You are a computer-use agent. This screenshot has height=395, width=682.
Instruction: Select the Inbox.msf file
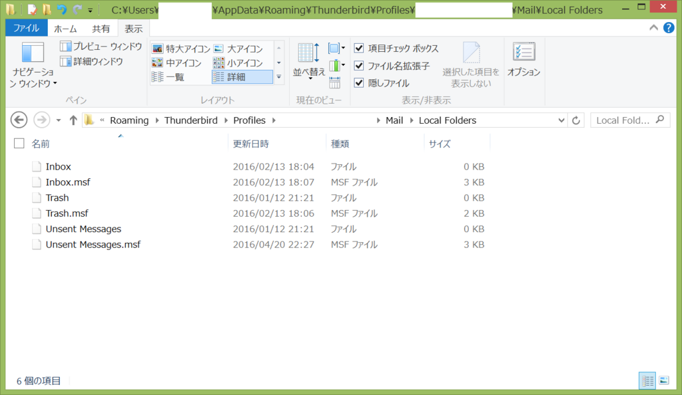coord(67,182)
